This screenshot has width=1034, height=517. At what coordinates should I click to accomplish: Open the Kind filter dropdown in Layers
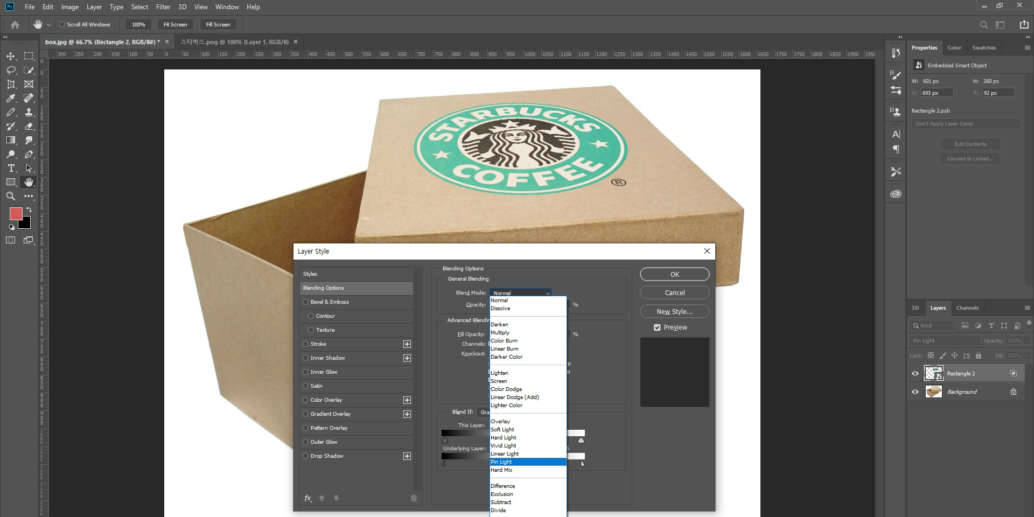click(933, 325)
